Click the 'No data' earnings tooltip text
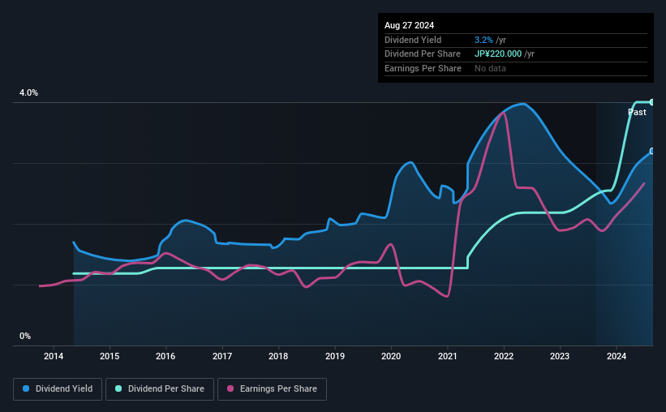The width and height of the screenshot is (666, 412). point(490,68)
